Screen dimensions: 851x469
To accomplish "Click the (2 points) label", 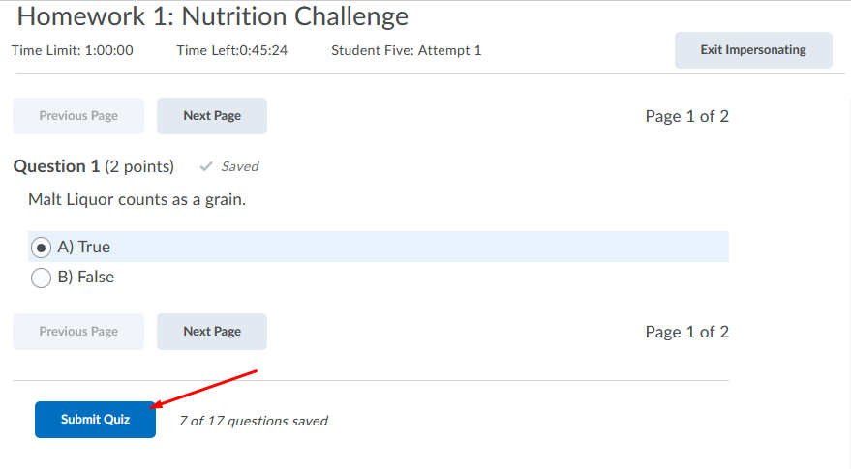I will tap(139, 166).
